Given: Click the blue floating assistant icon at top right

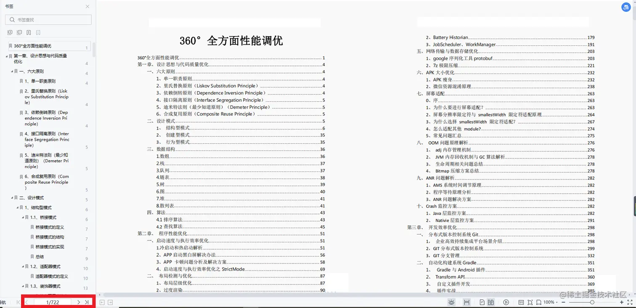Looking at the screenshot, I should click(625, 8).
